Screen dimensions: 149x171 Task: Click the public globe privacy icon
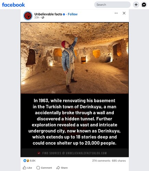[43, 17]
